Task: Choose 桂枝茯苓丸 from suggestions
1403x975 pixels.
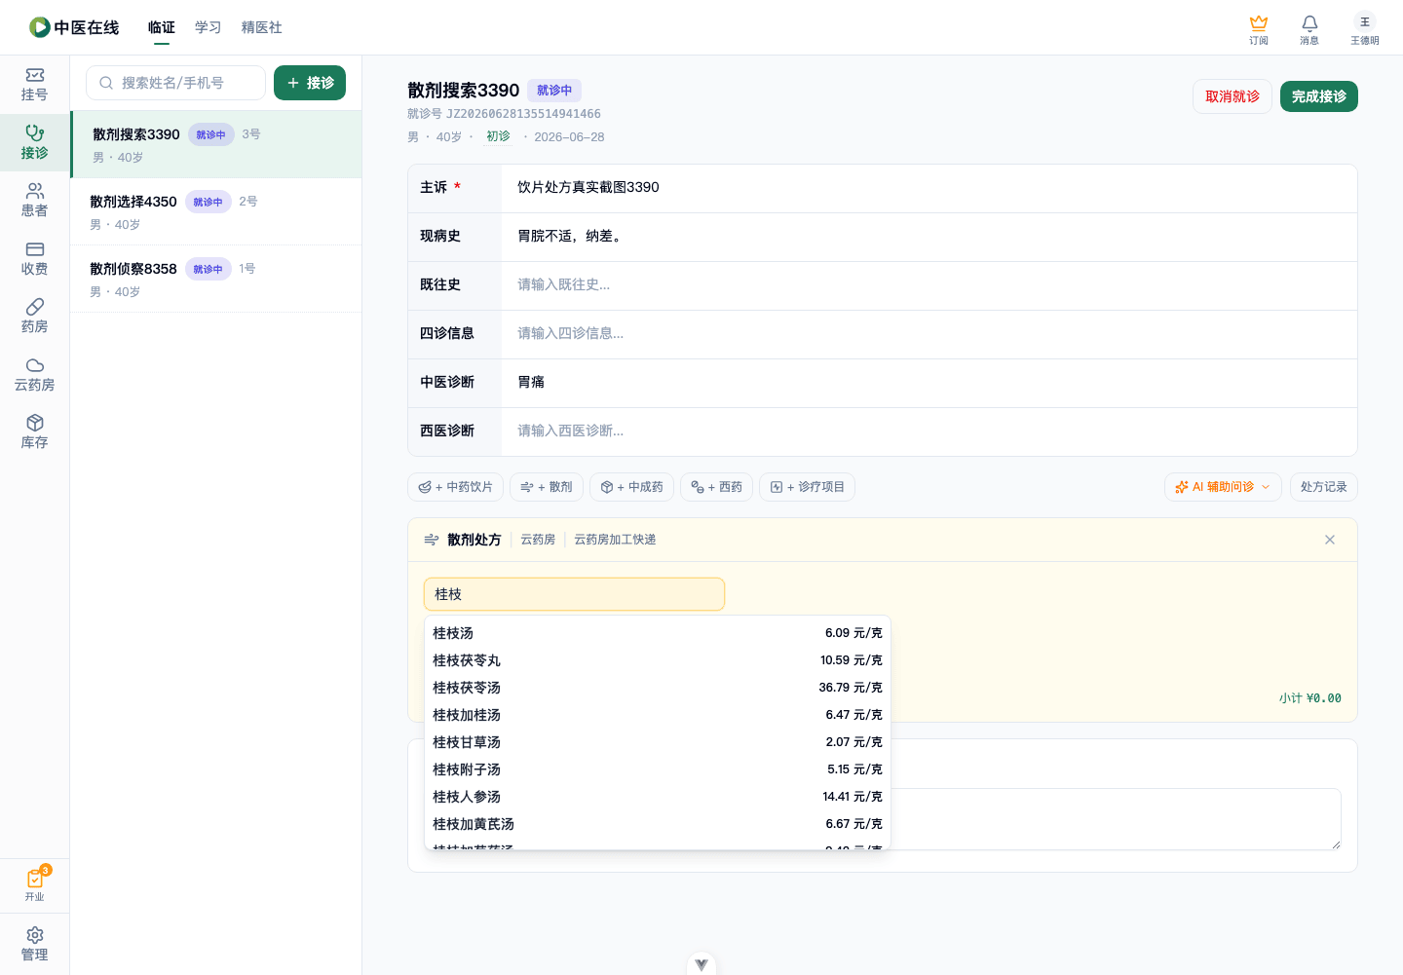Action: (x=658, y=660)
